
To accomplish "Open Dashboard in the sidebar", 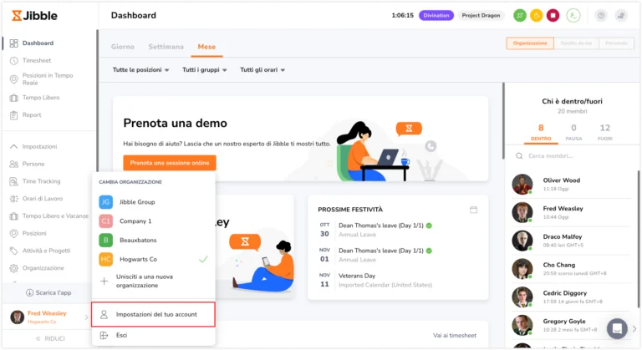I will 38,43.
